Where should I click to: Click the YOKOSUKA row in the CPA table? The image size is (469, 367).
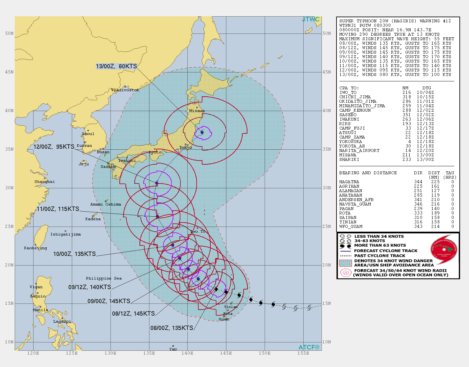(x=386, y=141)
